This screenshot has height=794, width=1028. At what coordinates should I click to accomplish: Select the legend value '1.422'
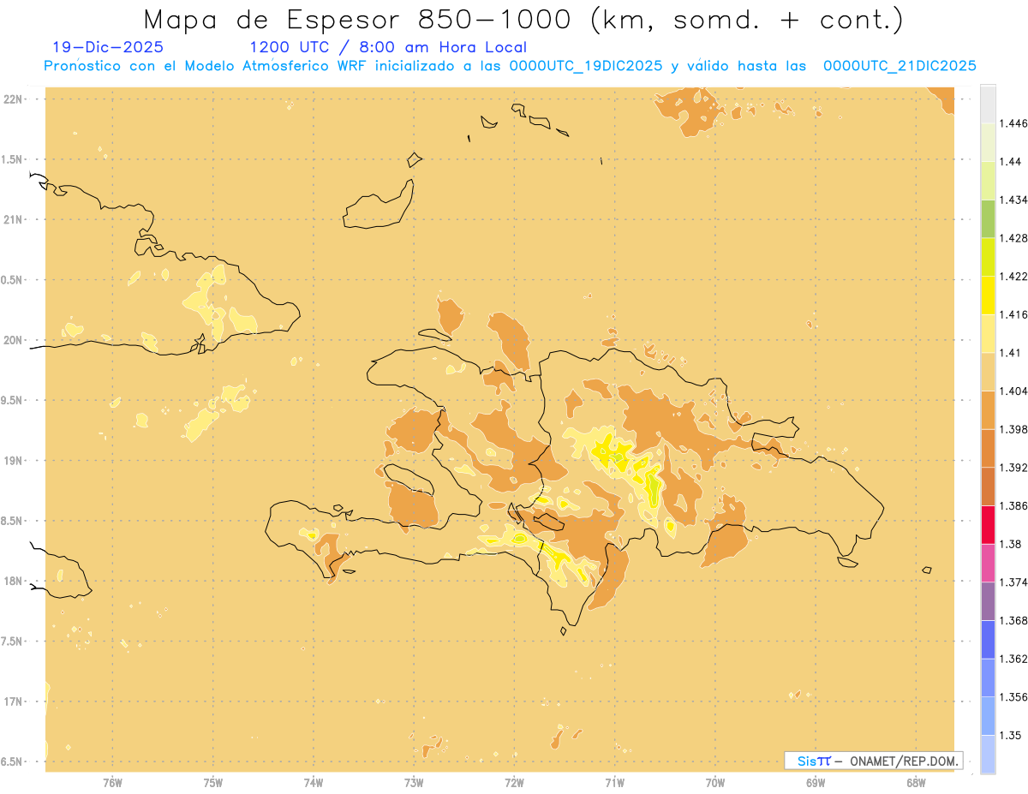[x=1013, y=277]
